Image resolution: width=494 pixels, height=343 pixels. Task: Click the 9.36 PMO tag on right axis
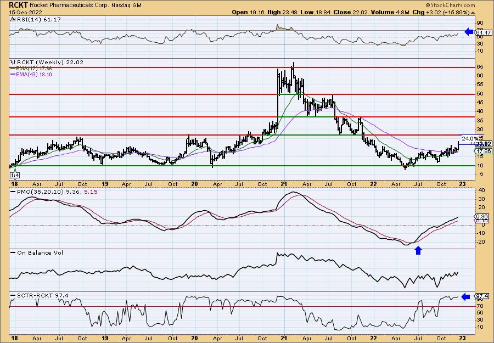[x=482, y=216]
